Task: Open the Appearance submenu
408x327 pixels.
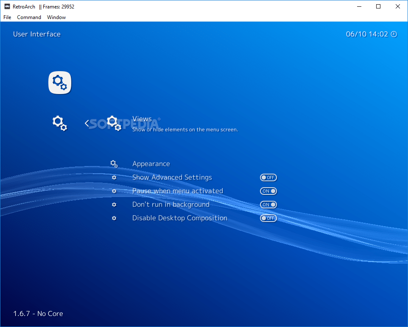Action: (151, 164)
